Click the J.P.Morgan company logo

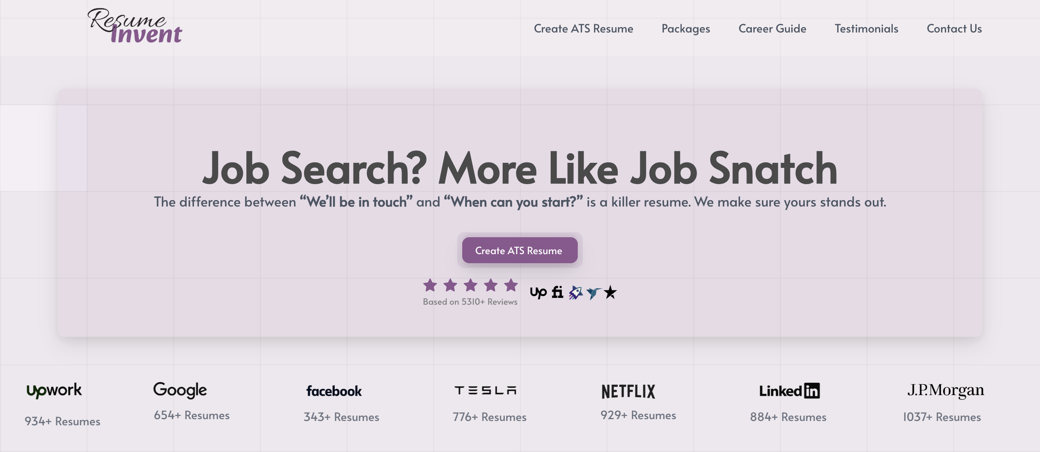tap(945, 390)
